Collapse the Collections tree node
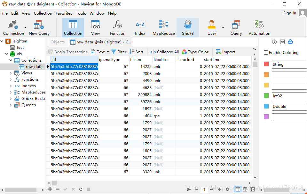This screenshot has height=194, width=307. point(11,60)
